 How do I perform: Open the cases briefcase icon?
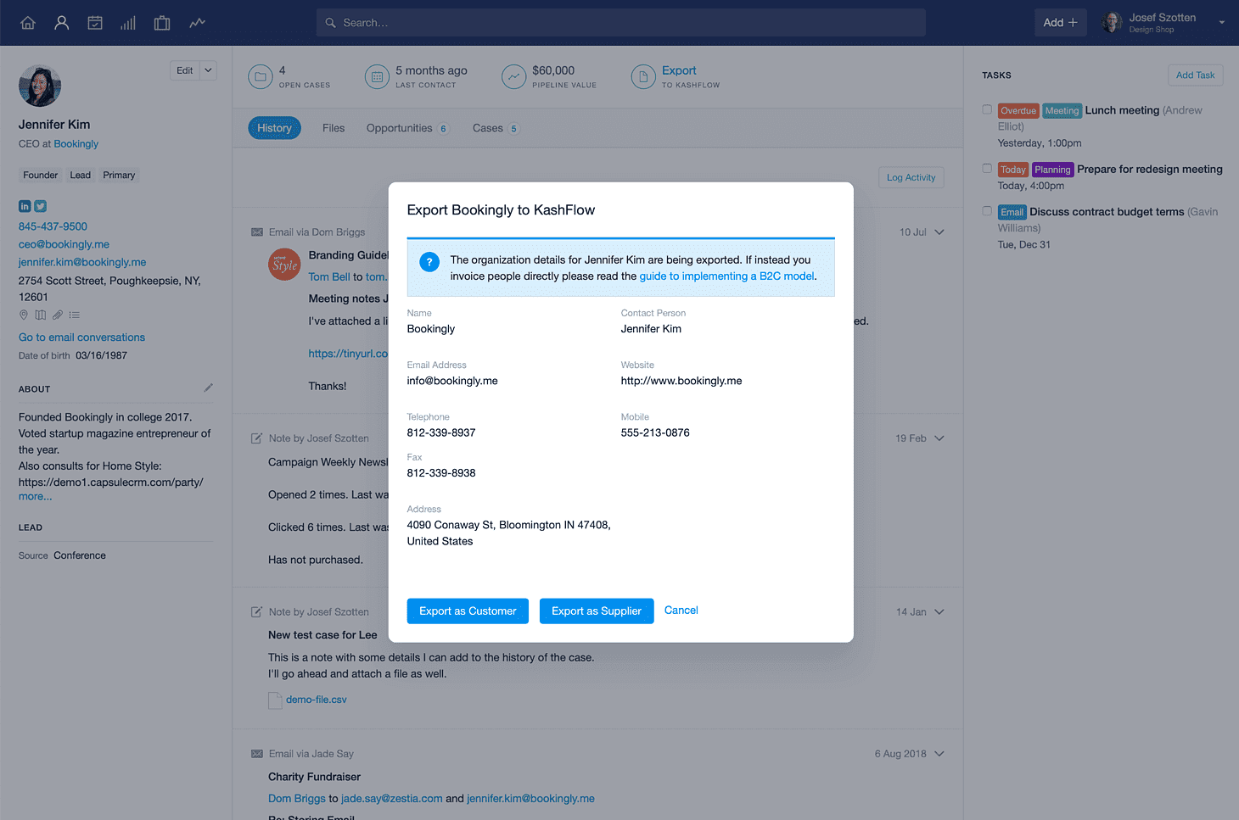click(162, 23)
